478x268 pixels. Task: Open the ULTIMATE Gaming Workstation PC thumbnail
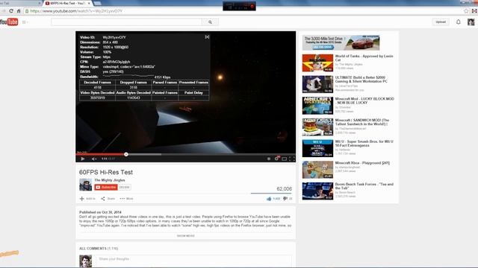(x=317, y=84)
